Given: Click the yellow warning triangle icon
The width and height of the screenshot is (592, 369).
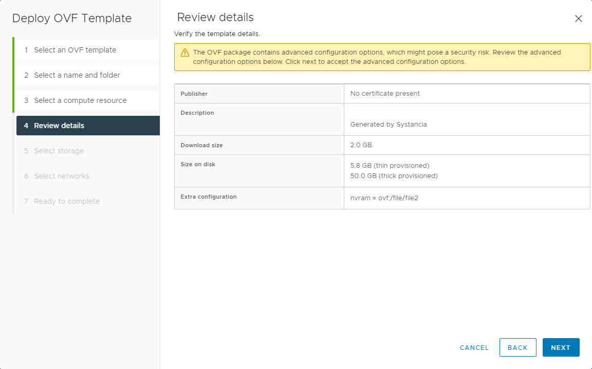Looking at the screenshot, I should pyautogui.click(x=185, y=52).
